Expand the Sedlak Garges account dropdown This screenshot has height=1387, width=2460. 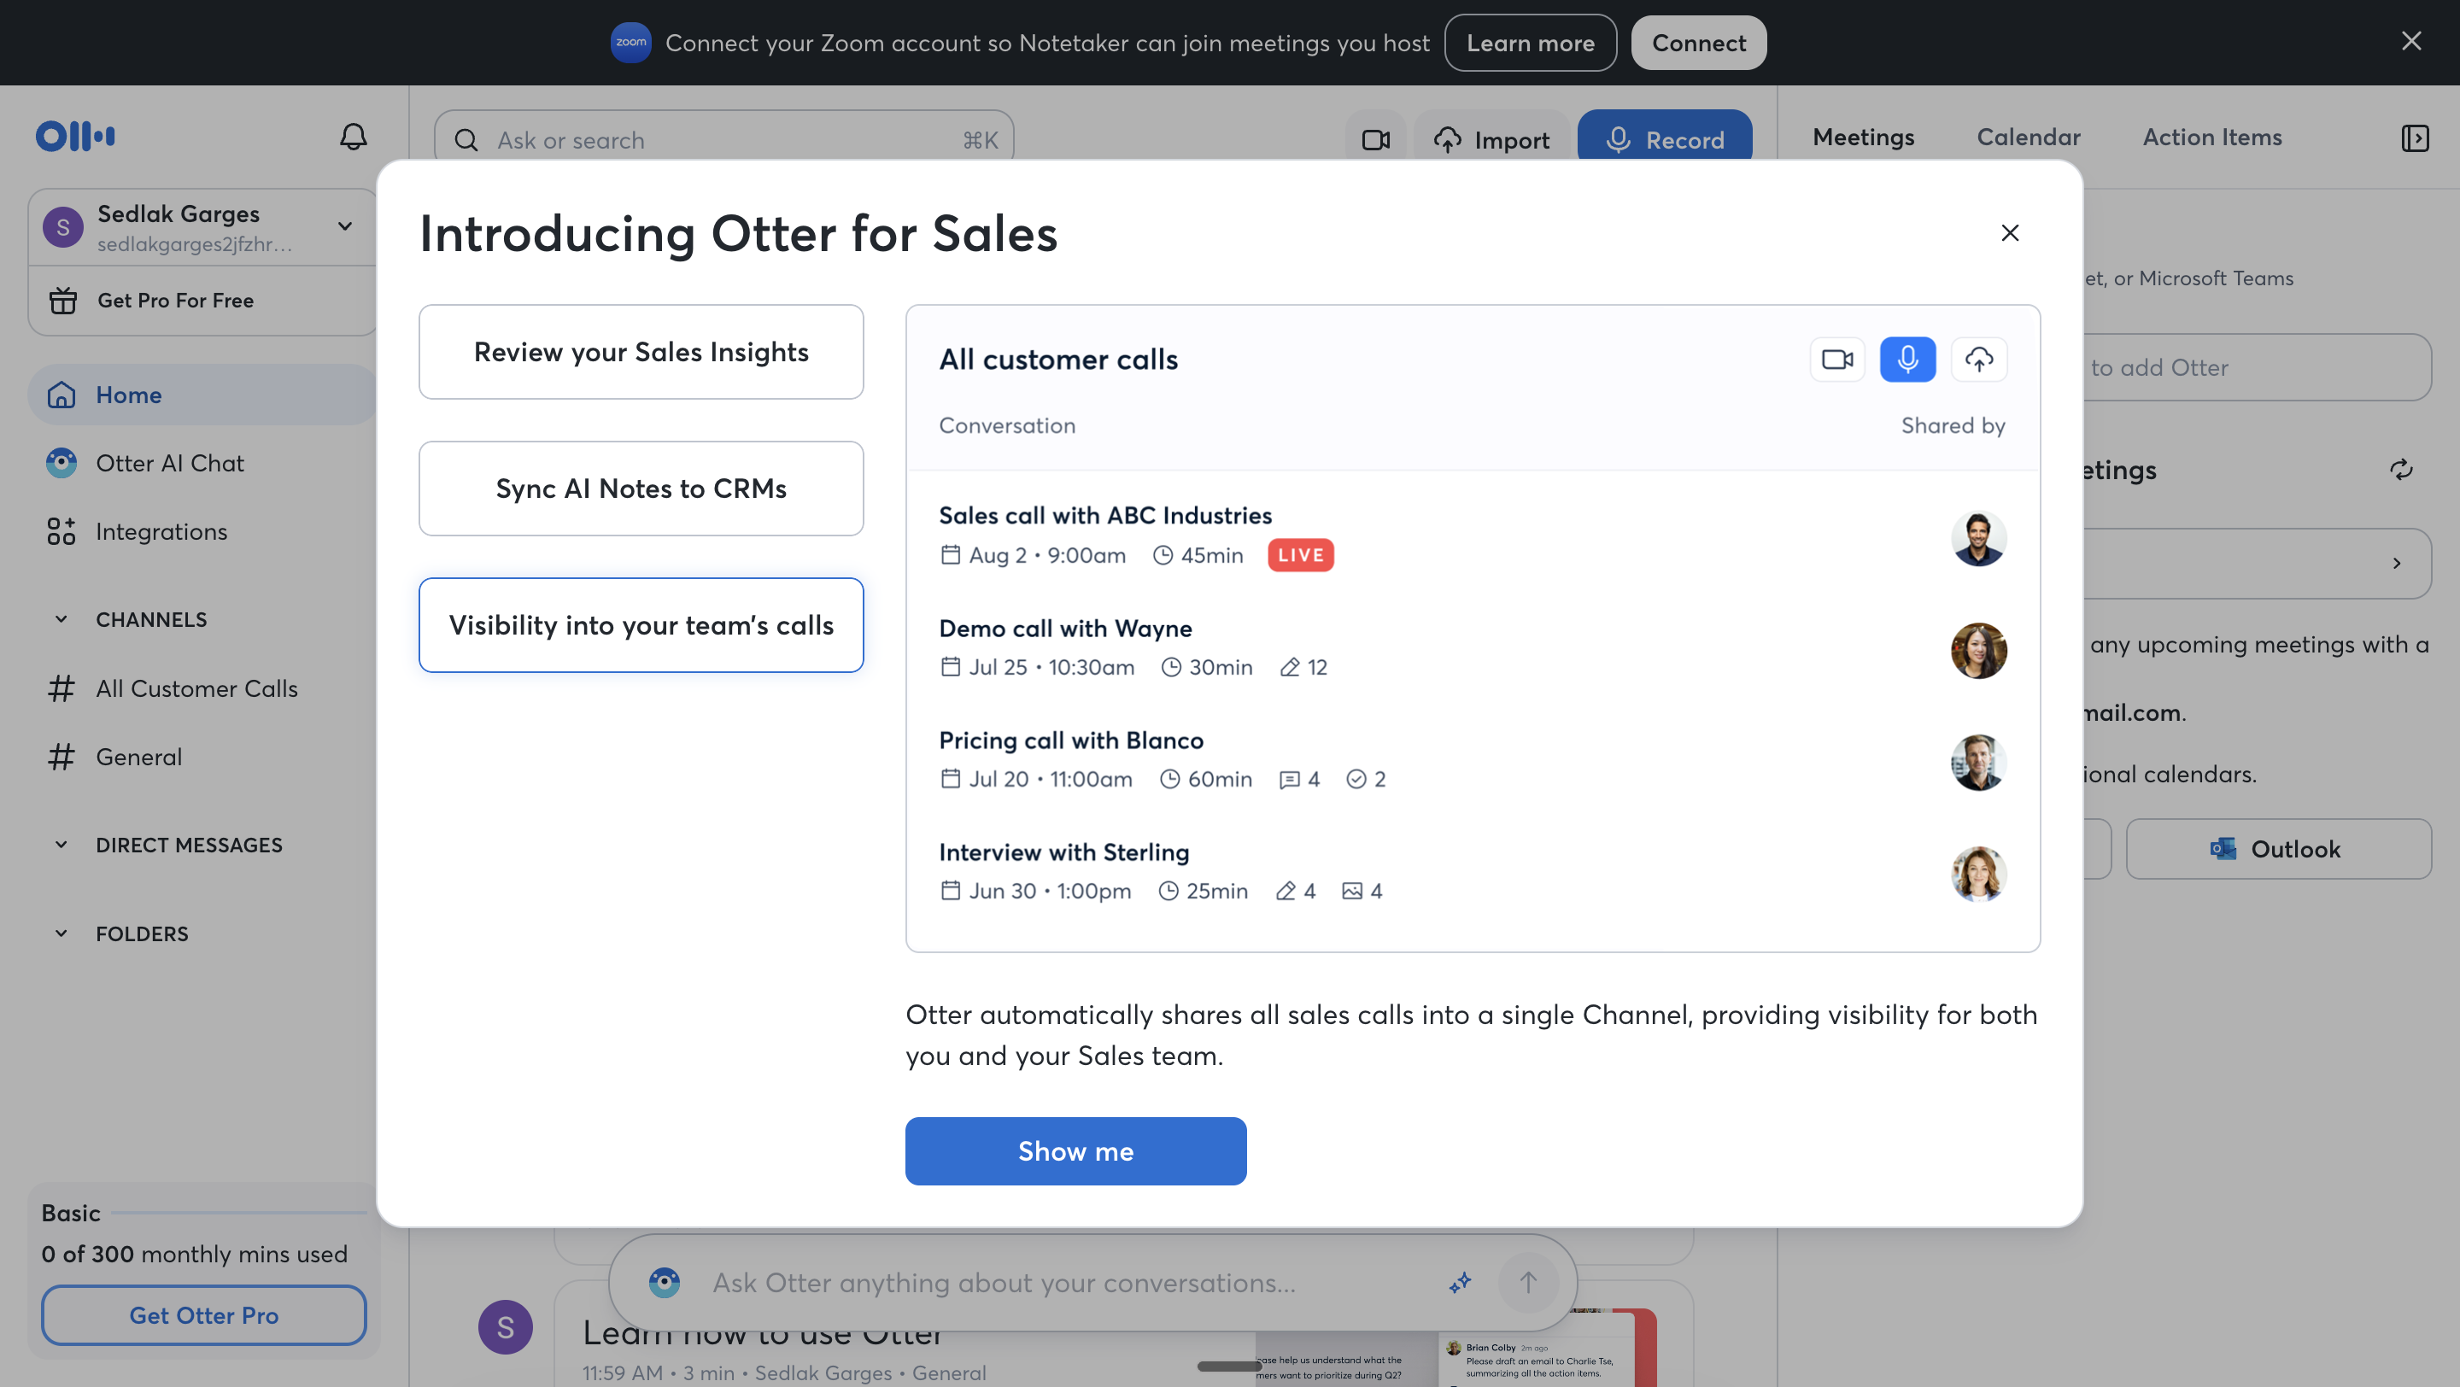[345, 226]
